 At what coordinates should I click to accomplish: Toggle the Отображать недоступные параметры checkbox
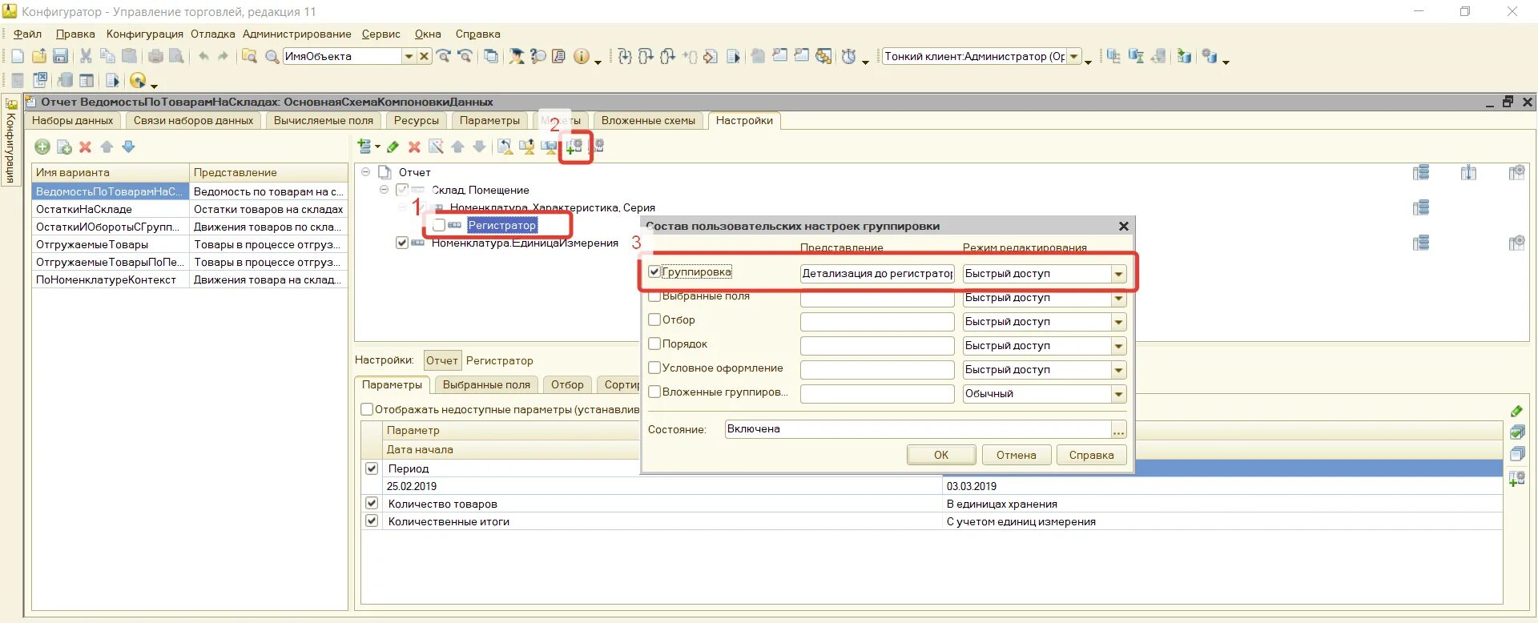click(367, 409)
